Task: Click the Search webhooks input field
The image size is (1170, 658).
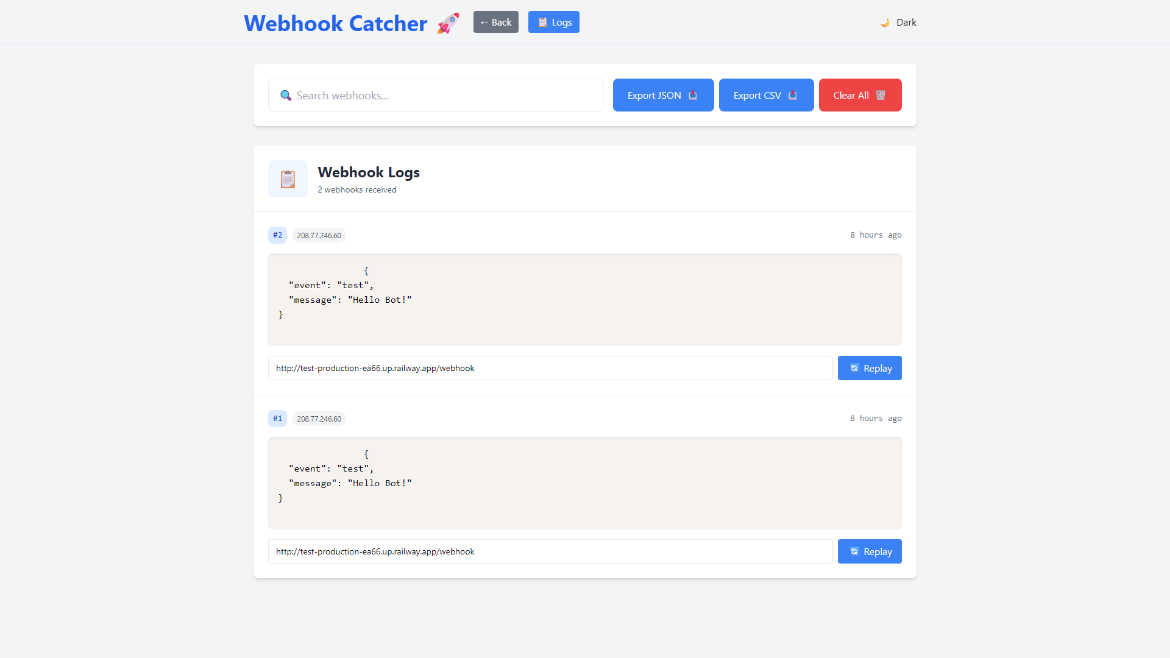Action: coord(435,95)
